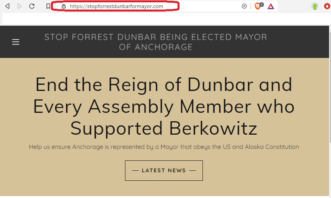Open the site's hamburger menu

[x=16, y=42]
